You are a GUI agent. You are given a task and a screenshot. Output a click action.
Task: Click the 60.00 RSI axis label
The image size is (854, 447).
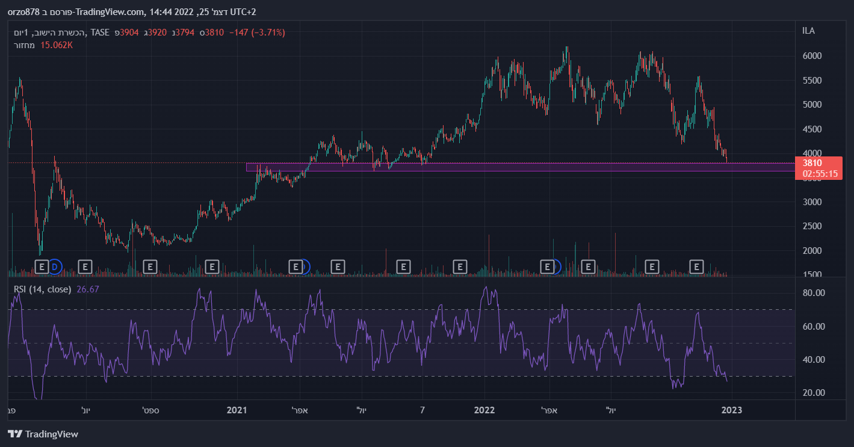coord(814,327)
